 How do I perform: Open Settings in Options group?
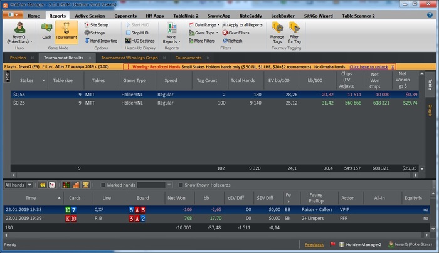pyautogui.click(x=95, y=33)
